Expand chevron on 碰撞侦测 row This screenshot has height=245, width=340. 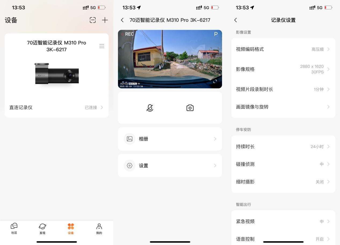tap(328, 164)
